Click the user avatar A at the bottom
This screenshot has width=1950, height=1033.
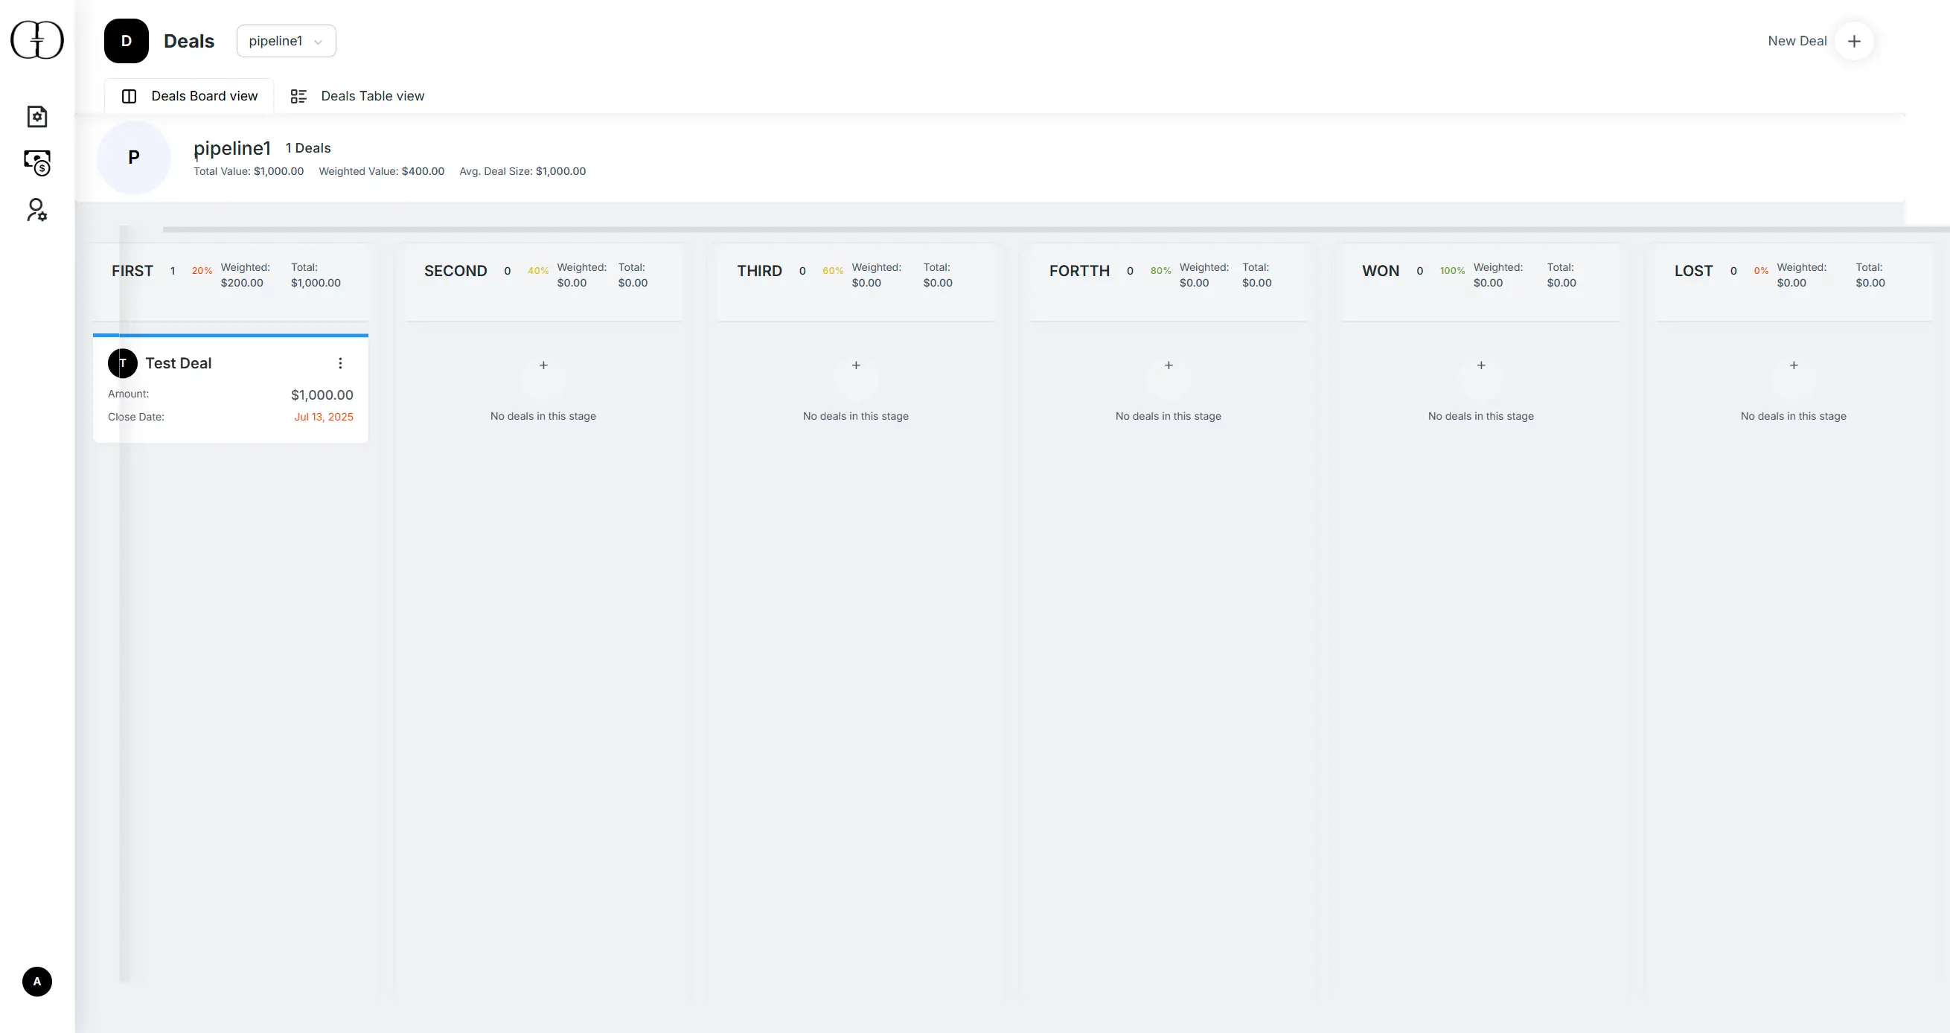[x=37, y=982]
